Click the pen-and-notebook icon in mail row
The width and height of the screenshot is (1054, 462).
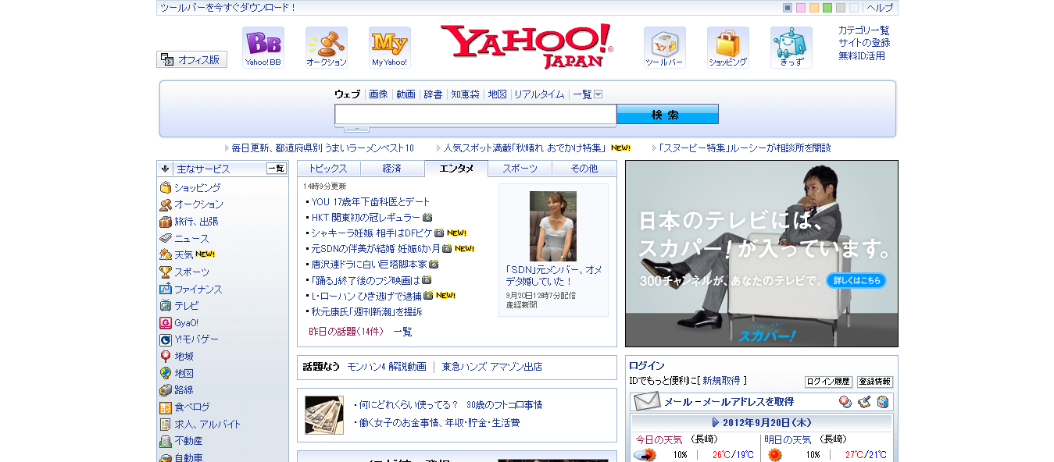pyautogui.click(x=864, y=402)
